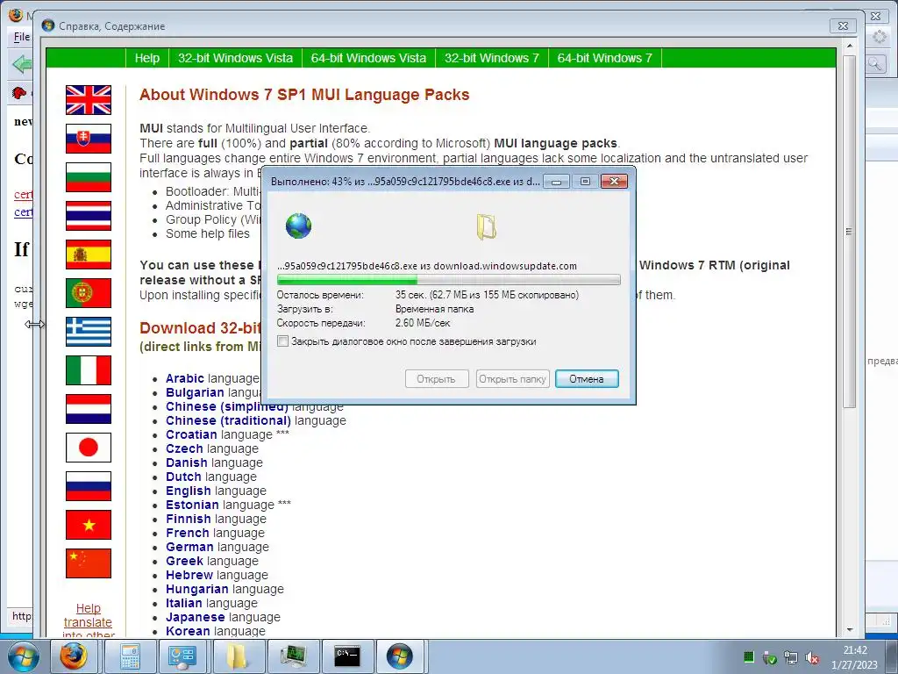Pick the Italian flag icon
The image size is (898, 674).
click(89, 370)
